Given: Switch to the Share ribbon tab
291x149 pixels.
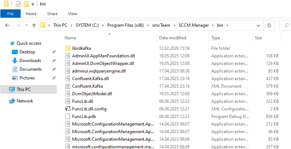Looking at the screenshot, I should tap(52, 14).
